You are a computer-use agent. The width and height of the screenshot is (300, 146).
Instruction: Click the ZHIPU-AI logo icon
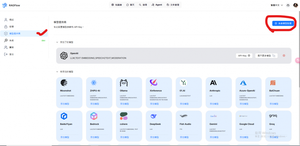[94, 83]
